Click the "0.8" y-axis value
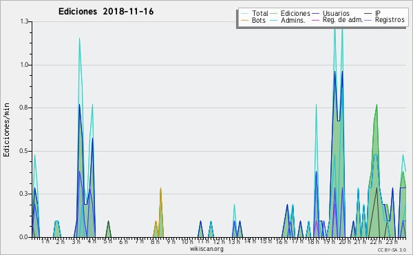 24,108
